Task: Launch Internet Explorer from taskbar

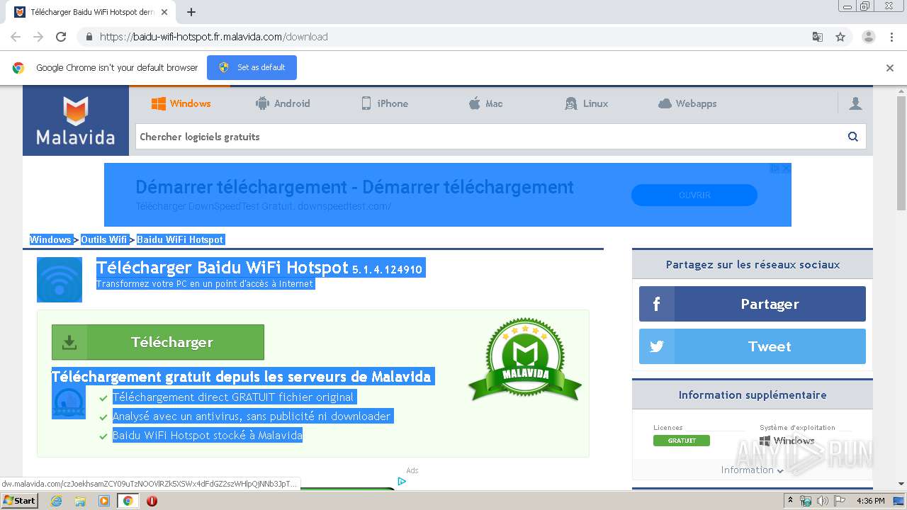Action: [x=57, y=501]
